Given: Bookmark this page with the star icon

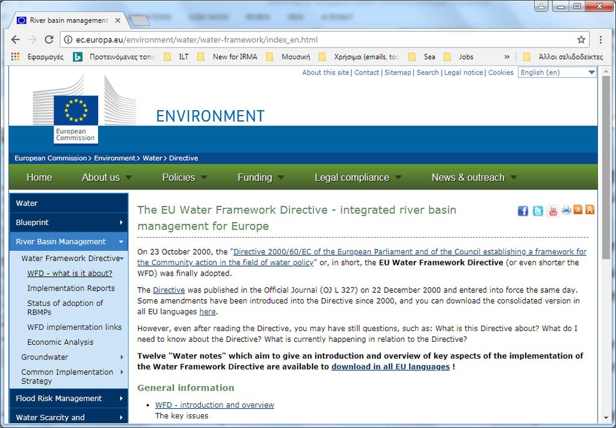Looking at the screenshot, I should pyautogui.click(x=581, y=39).
